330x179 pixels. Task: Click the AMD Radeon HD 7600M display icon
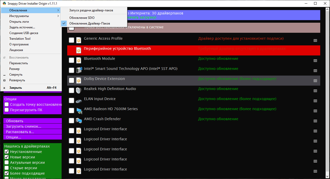79,111
